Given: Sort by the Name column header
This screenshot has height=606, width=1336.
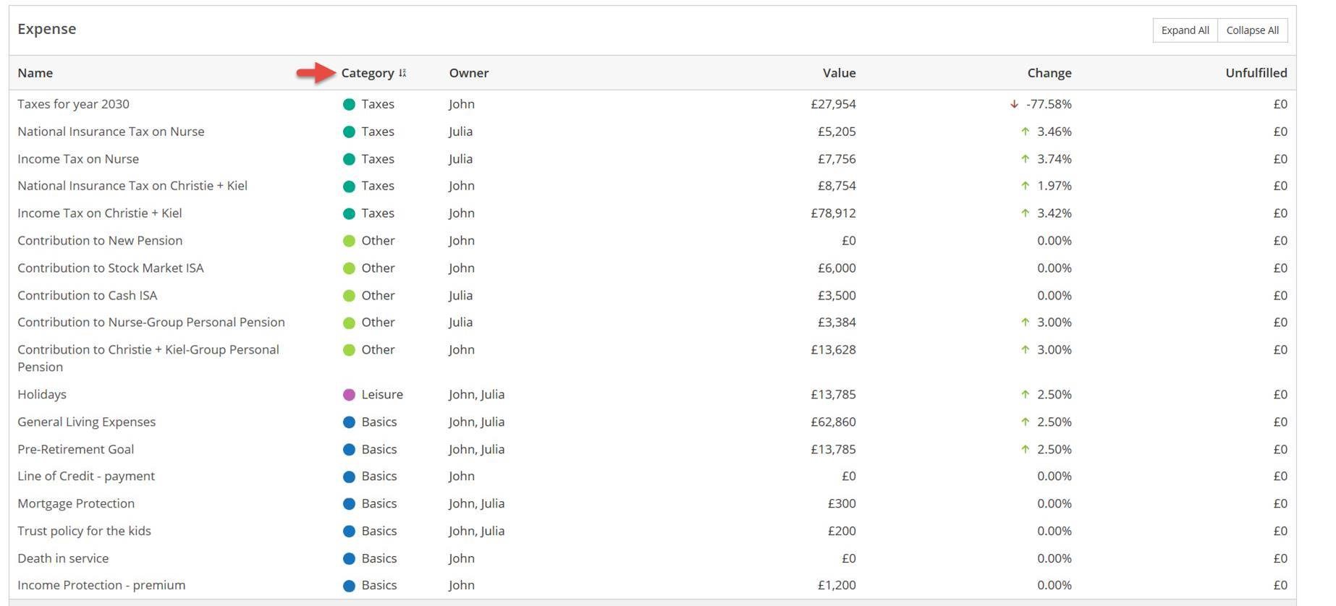Looking at the screenshot, I should coord(35,73).
